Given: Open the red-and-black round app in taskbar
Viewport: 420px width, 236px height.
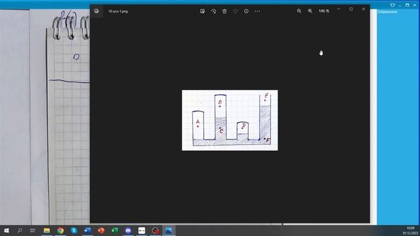Looking at the screenshot, I should (x=156, y=230).
